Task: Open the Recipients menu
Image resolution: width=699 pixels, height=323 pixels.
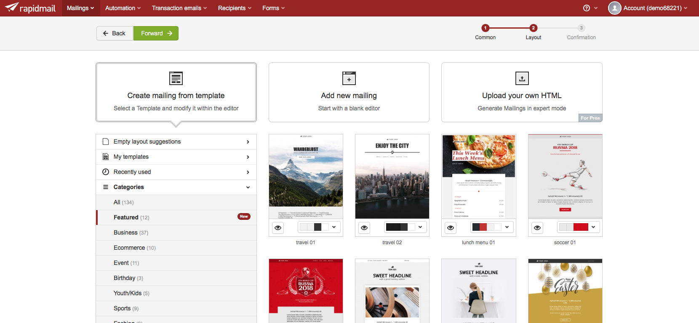Action: point(235,8)
